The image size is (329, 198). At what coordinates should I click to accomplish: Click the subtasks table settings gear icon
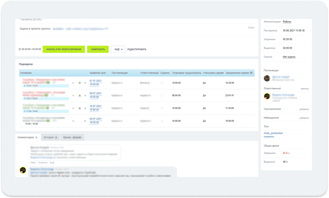pos(251,73)
